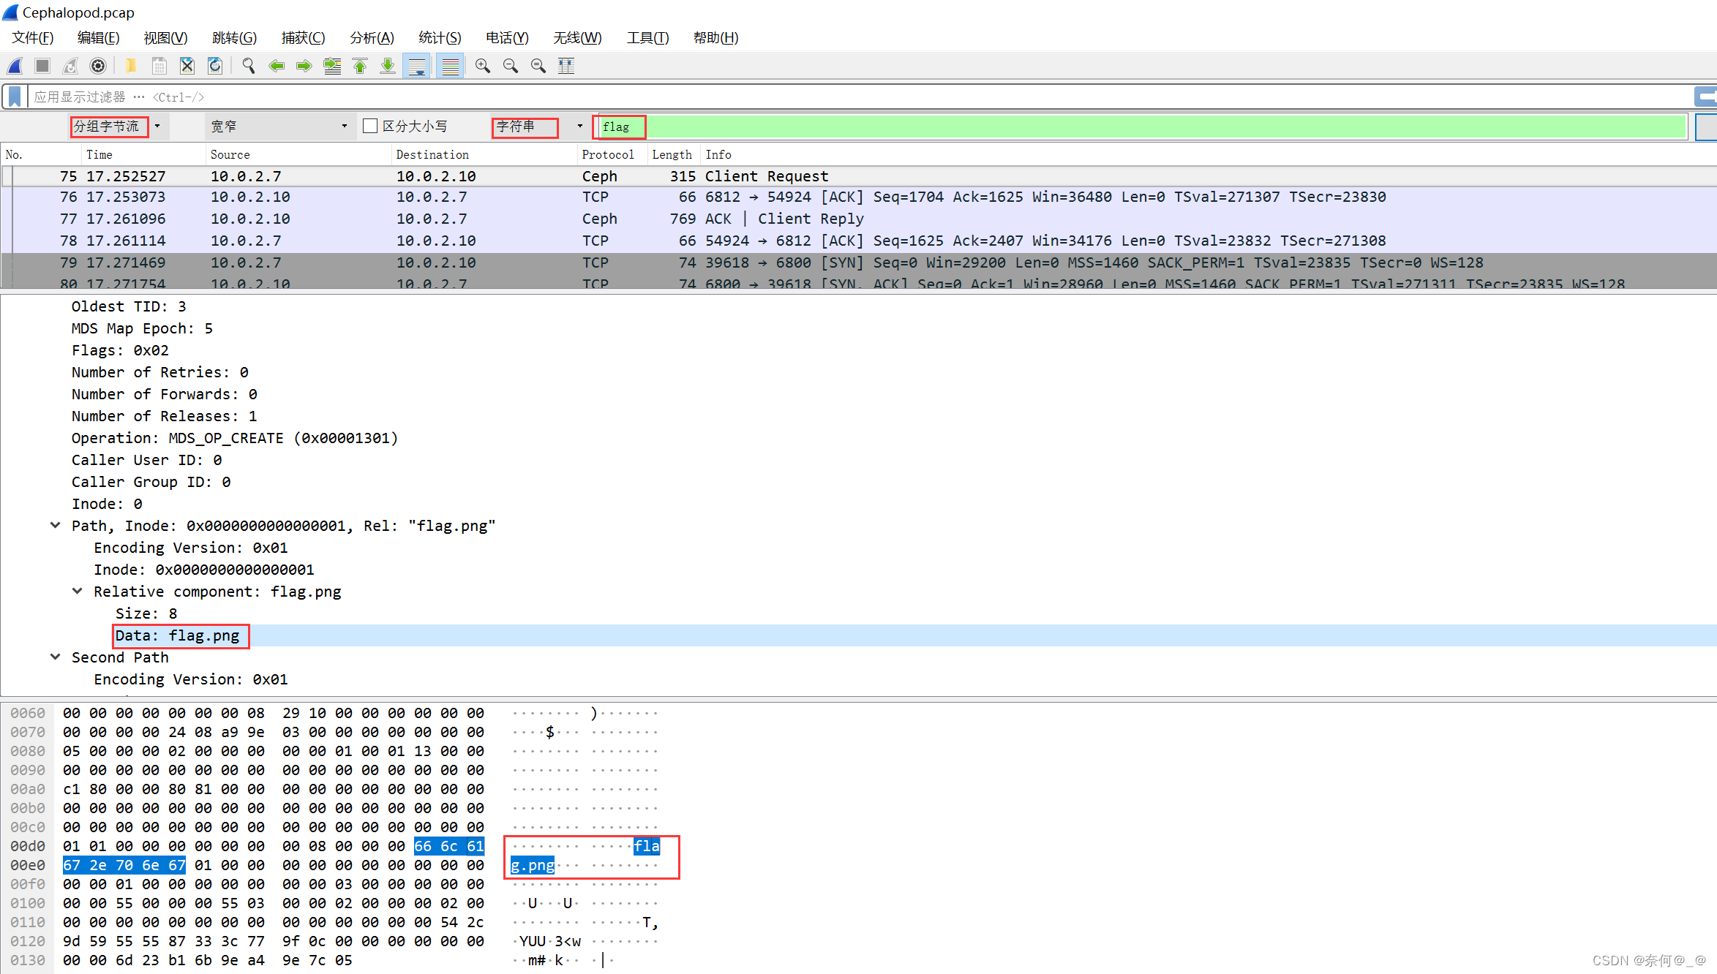Click the restart capture icon
The width and height of the screenshot is (1717, 974).
pos(70,66)
